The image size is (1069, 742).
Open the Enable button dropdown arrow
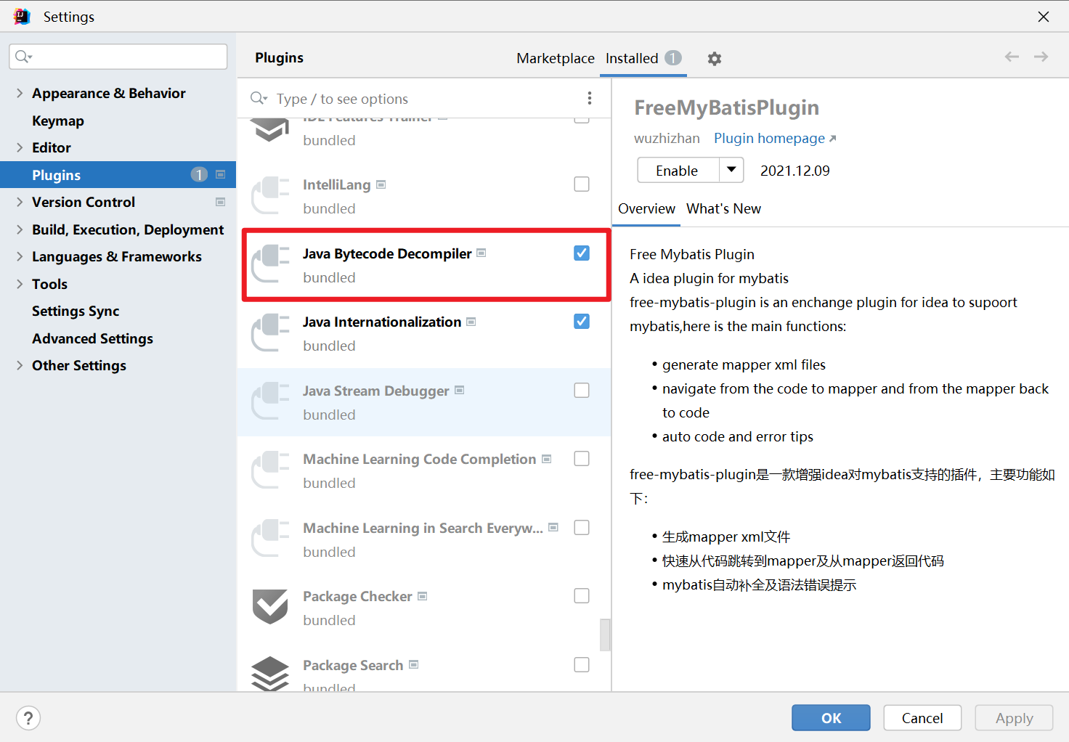[732, 170]
